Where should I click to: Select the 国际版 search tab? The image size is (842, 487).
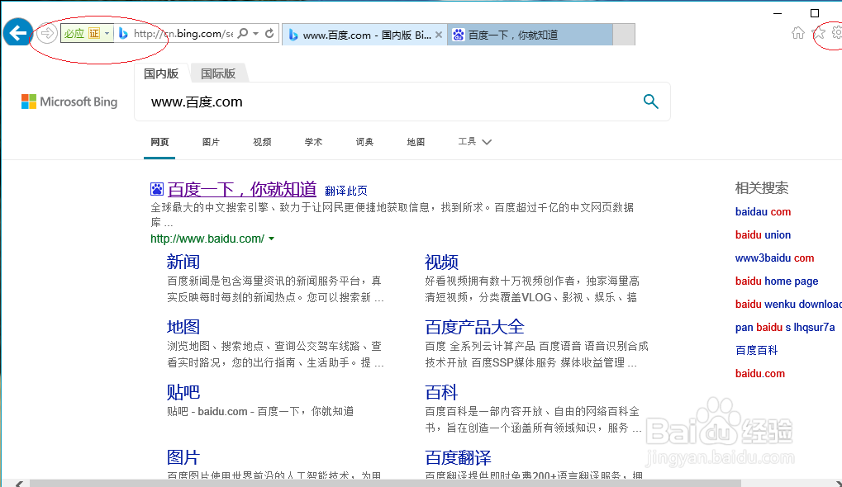tap(218, 73)
